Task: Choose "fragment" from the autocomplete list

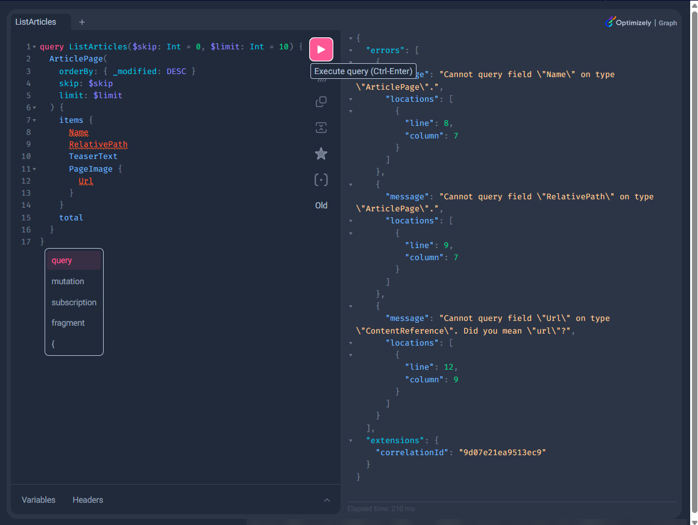Action: (x=74, y=323)
